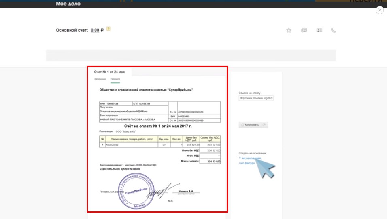Click the 'Счет № 1 от 24 мая' title
The height and width of the screenshot is (219, 387).
click(x=109, y=72)
